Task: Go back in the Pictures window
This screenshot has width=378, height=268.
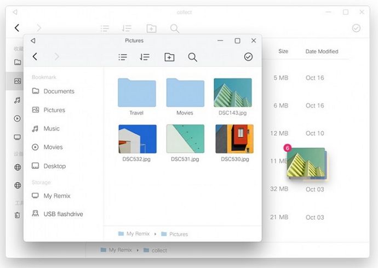Action: point(35,56)
